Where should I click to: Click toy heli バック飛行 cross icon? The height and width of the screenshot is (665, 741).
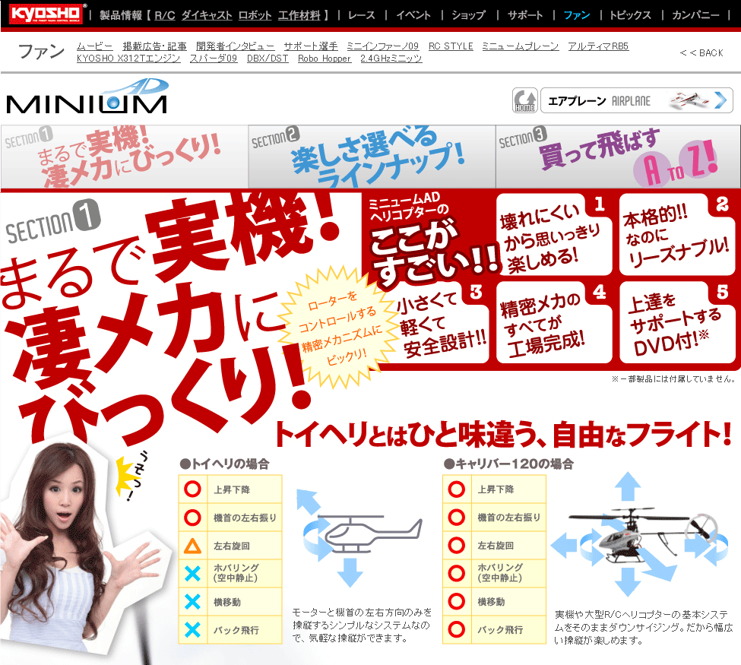(x=192, y=630)
